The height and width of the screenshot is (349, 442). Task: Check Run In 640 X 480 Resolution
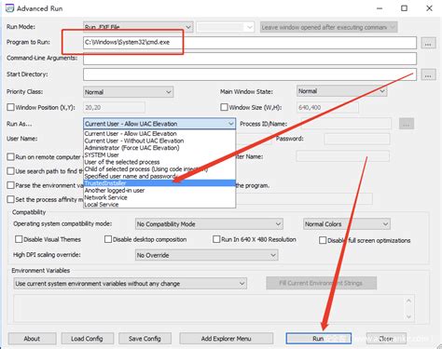216,239
